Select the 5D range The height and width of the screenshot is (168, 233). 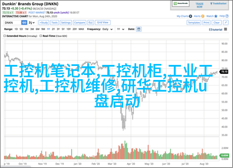21,29
